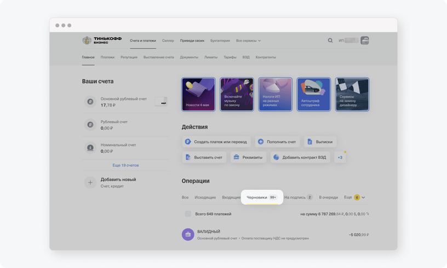The width and height of the screenshot is (447, 268).
Task: Open the Бухгалтерия menu item
Action: pyautogui.click(x=220, y=40)
